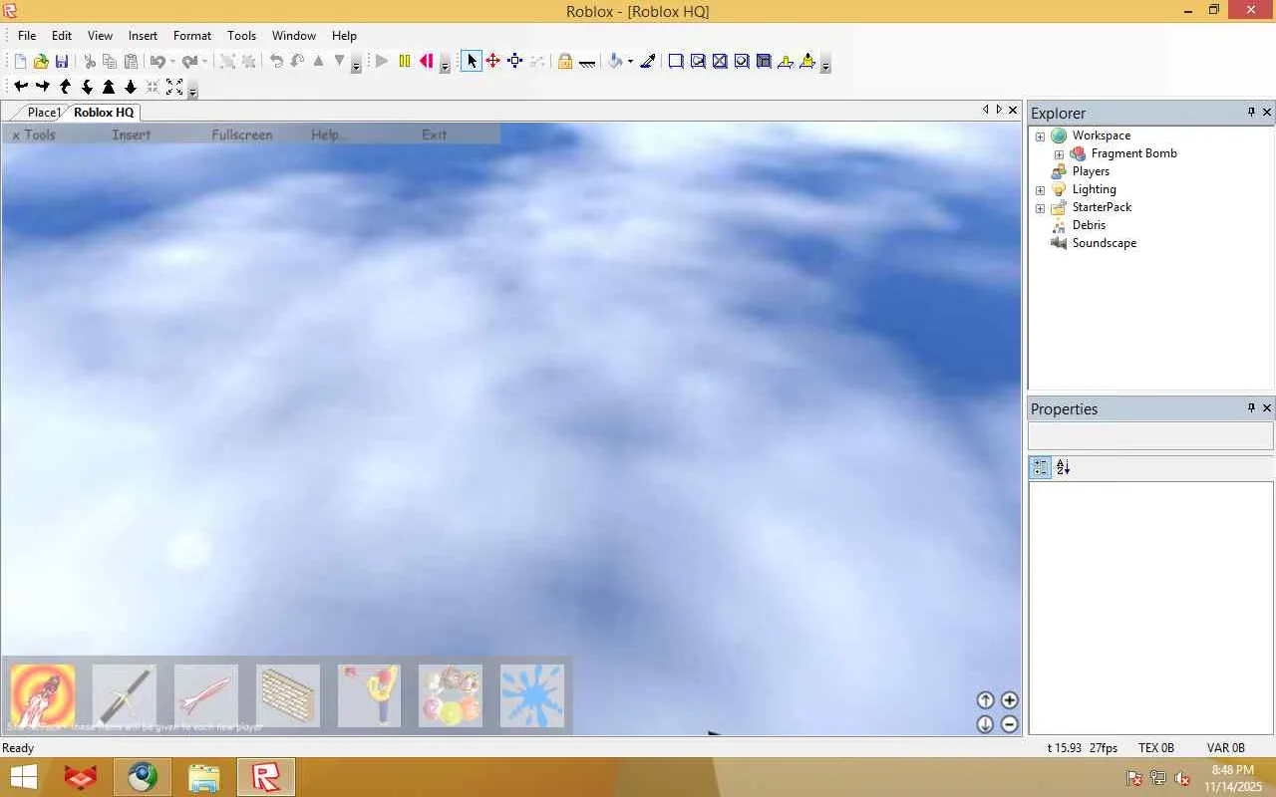Click the in-game Insert button
Image resolution: width=1276 pixels, height=797 pixels.
pyautogui.click(x=132, y=134)
